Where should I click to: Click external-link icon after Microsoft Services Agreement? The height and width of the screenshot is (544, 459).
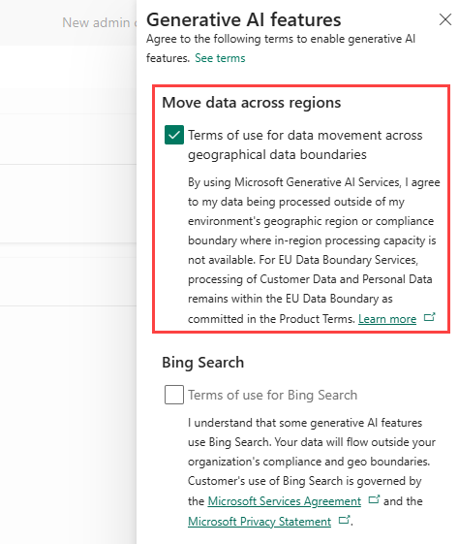pyautogui.click(x=374, y=499)
